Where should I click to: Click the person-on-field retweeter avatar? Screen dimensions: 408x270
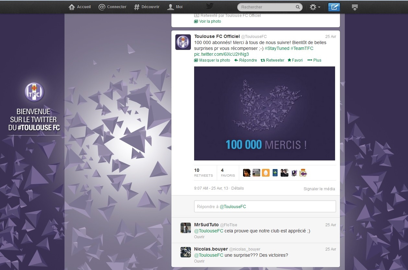point(256,173)
